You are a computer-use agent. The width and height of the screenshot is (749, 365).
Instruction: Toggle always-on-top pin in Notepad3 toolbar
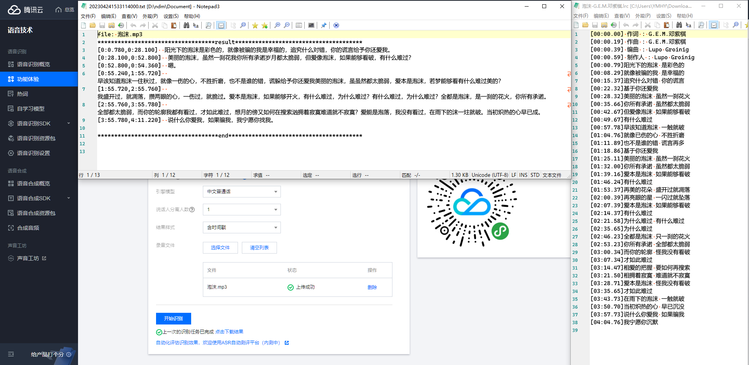(x=324, y=25)
